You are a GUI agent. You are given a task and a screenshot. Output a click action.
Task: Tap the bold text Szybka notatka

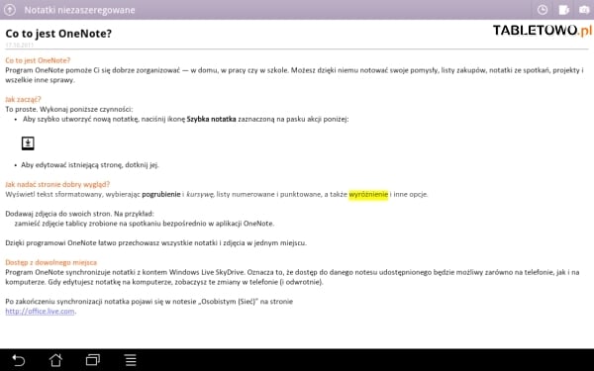pos(212,119)
